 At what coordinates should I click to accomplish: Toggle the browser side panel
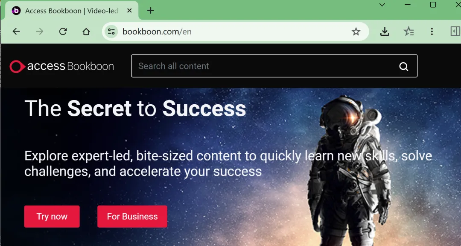pos(455,31)
